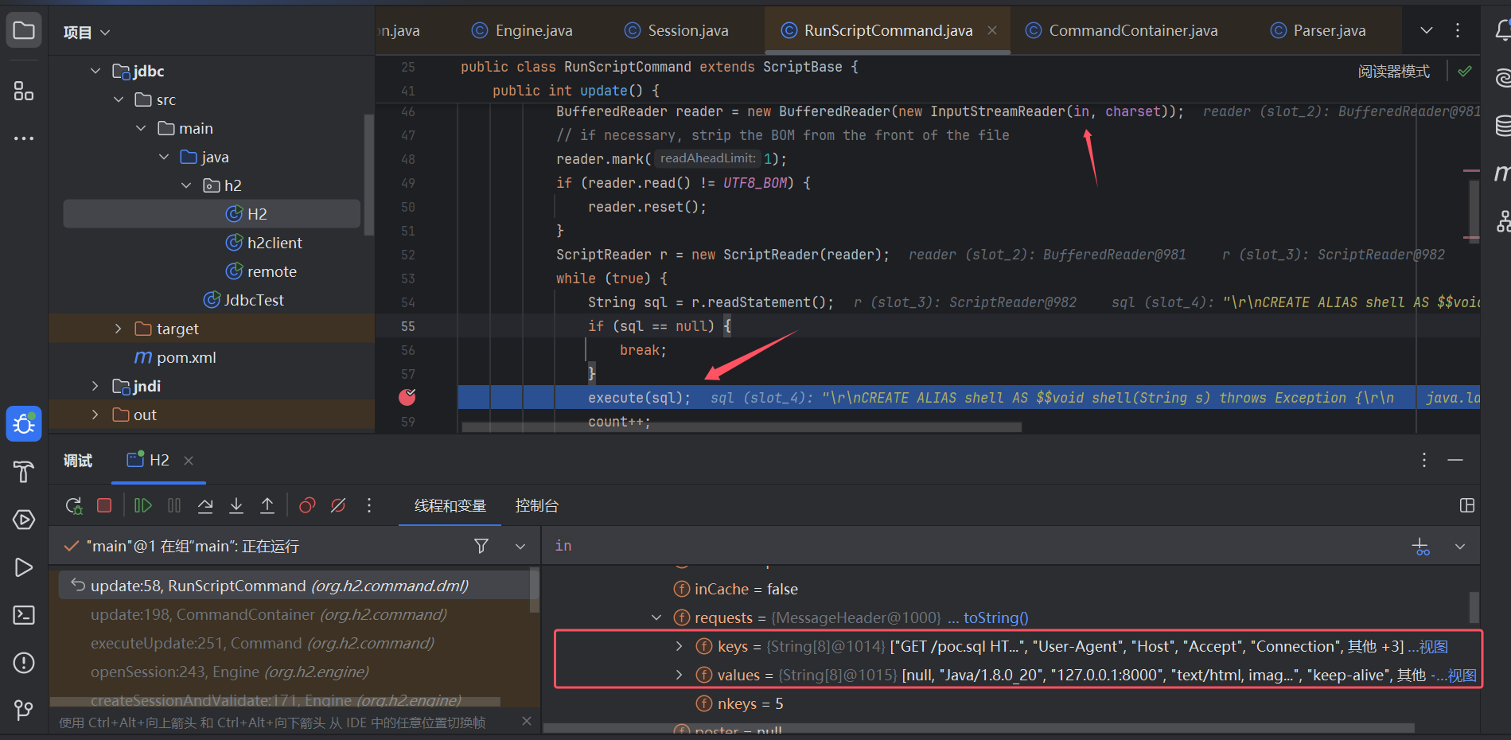Mute all breakpoints
This screenshot has width=1511, height=740.
[x=338, y=505]
